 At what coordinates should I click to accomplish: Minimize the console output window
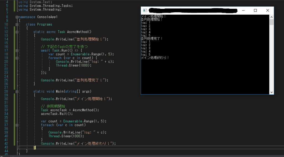243,10
